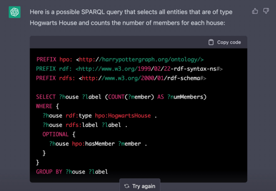Viewport: 276px width, 191px height.
Task: Click the COUNT function in query
Action: click(x=116, y=97)
